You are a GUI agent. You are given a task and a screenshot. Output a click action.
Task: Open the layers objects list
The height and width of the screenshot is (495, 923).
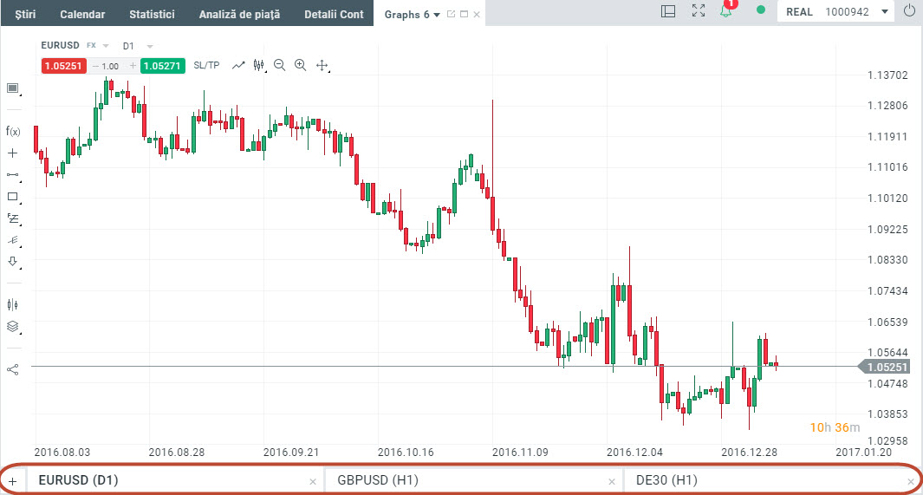tap(12, 327)
